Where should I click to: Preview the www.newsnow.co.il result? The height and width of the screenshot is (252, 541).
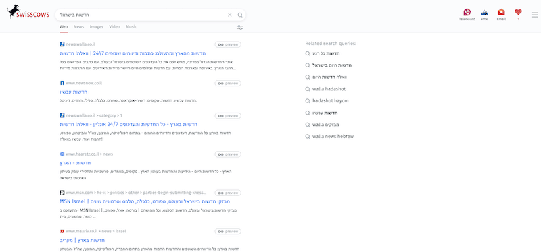228,83
